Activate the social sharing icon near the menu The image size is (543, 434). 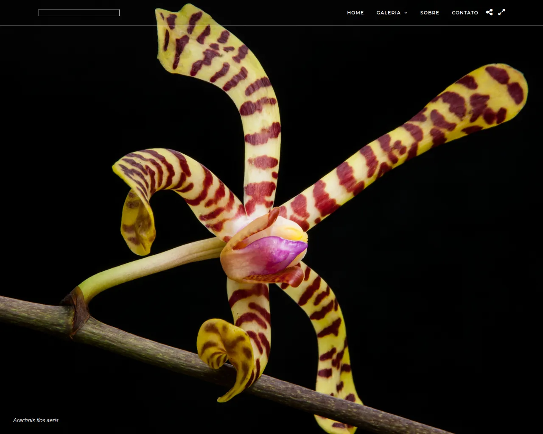[x=489, y=12]
